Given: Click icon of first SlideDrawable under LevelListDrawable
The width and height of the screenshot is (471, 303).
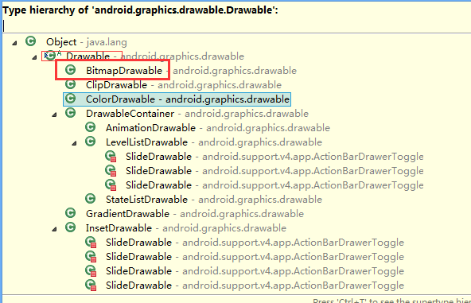Looking at the screenshot, I should click(111, 156).
